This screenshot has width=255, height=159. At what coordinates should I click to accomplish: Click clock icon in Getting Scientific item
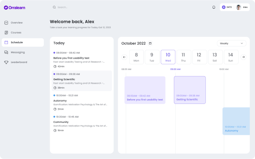click(x=55, y=88)
